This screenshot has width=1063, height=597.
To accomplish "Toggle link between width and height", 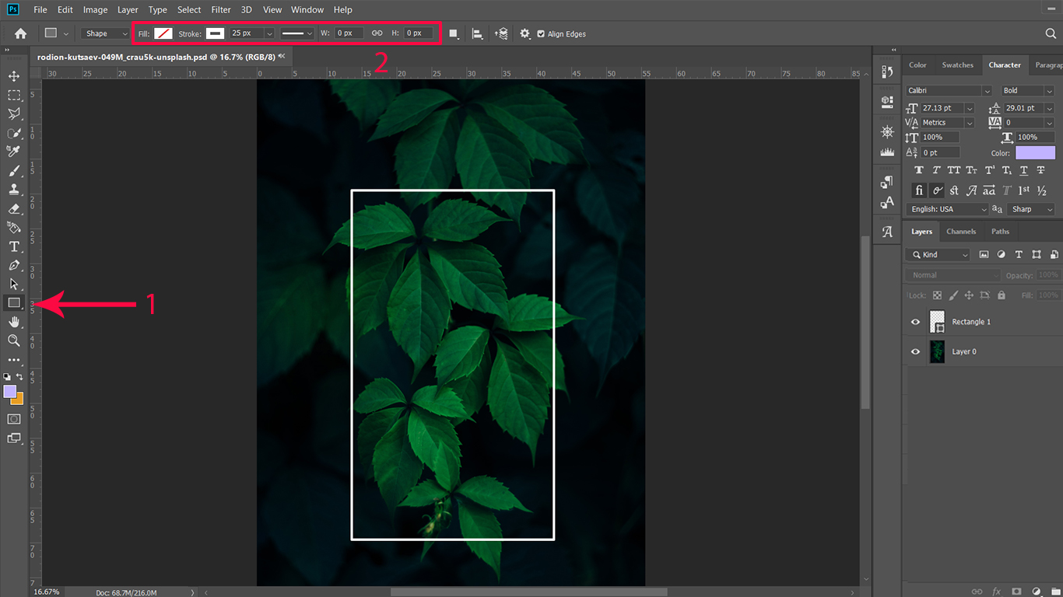I will click(377, 33).
